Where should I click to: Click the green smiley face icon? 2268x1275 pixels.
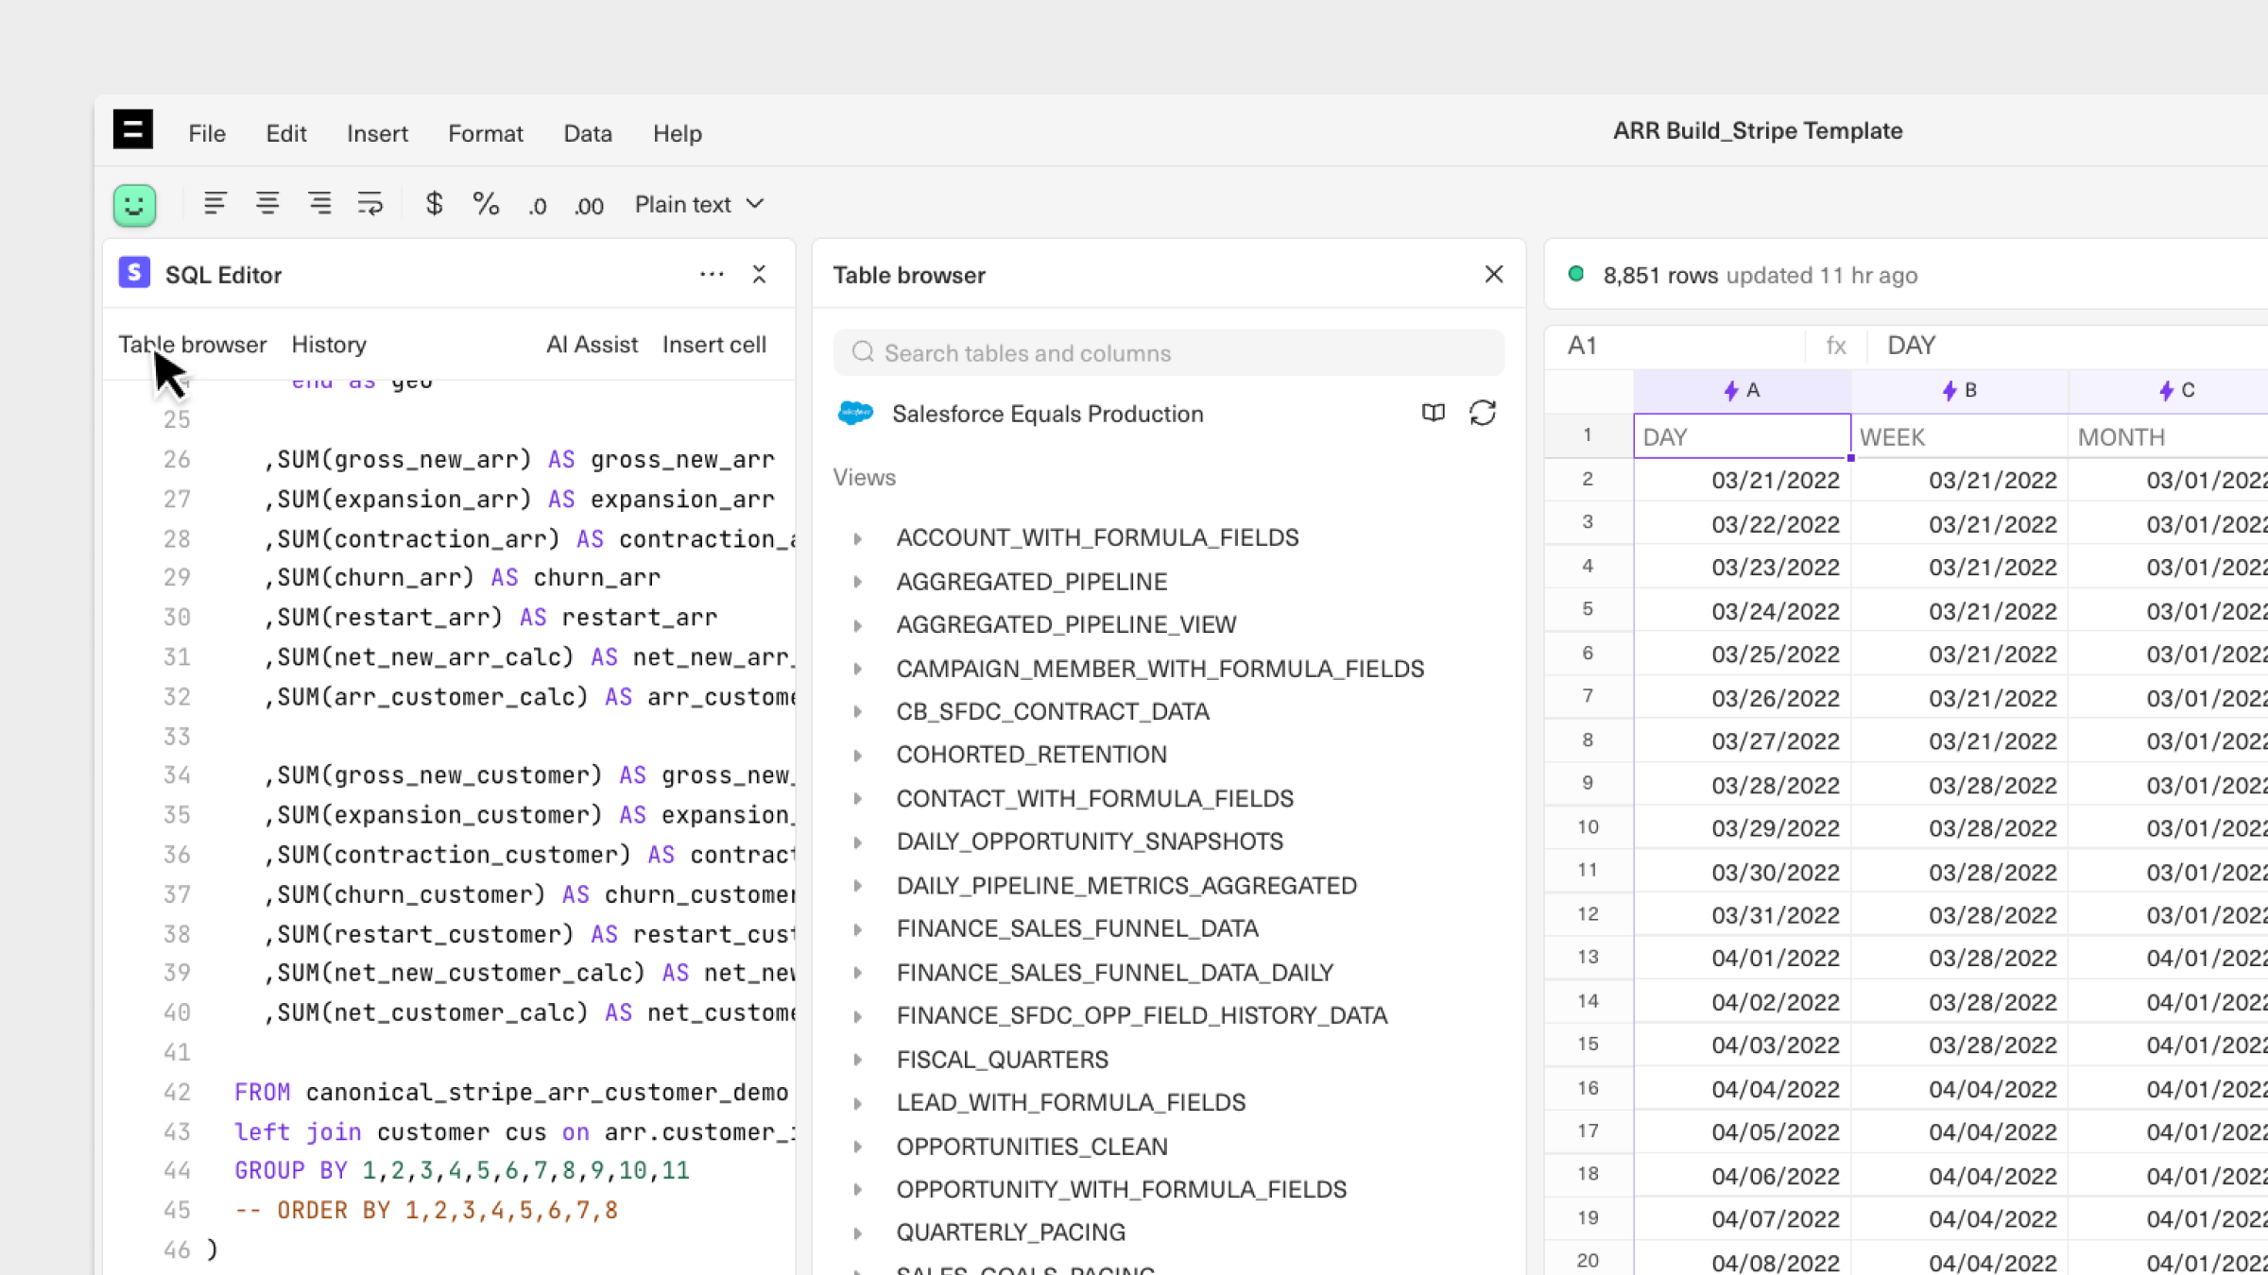click(134, 205)
